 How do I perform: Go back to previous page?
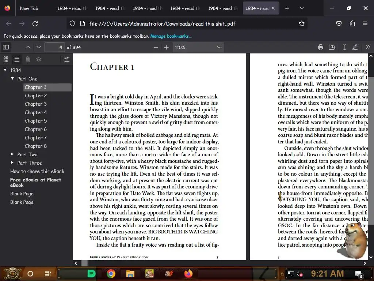click(9, 24)
